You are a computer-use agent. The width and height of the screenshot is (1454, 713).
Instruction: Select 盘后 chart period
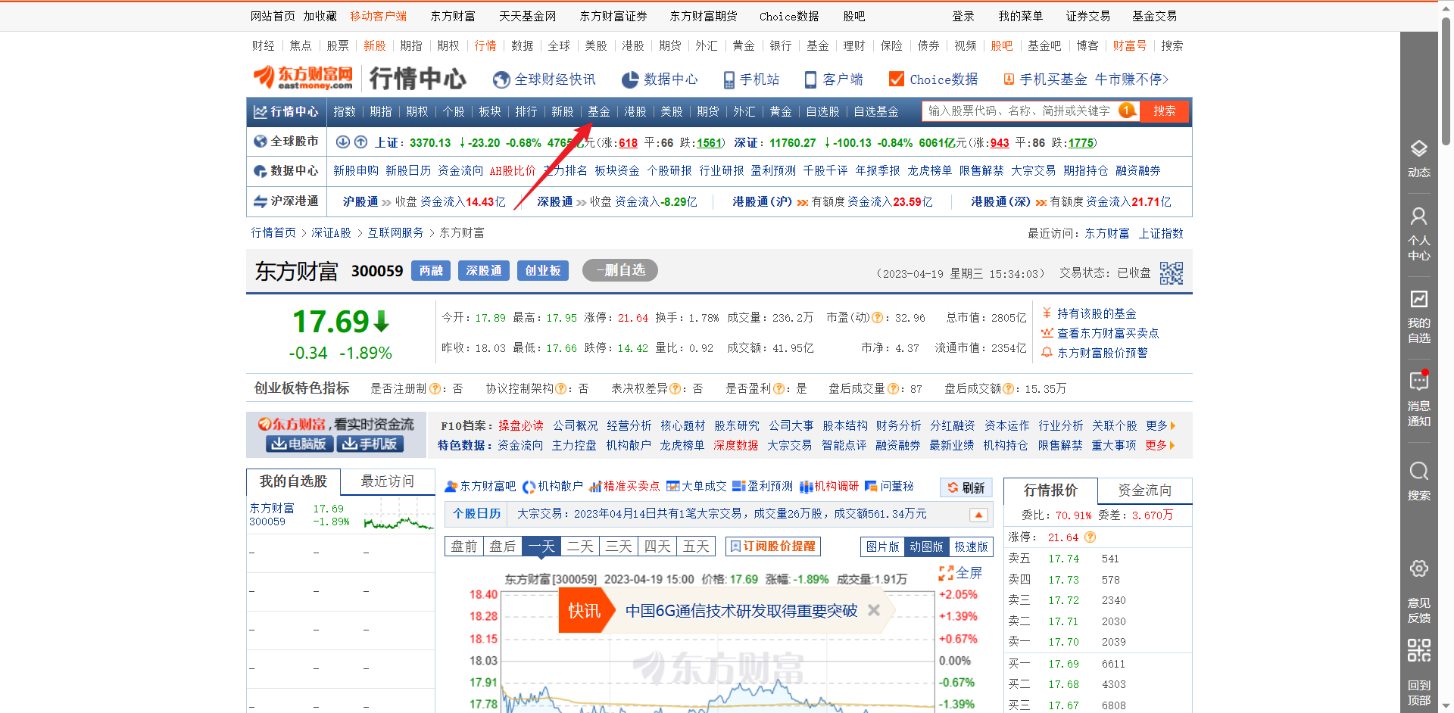tap(502, 546)
